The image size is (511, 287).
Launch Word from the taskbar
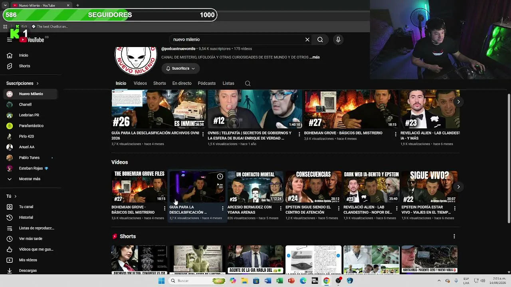(x=268, y=281)
